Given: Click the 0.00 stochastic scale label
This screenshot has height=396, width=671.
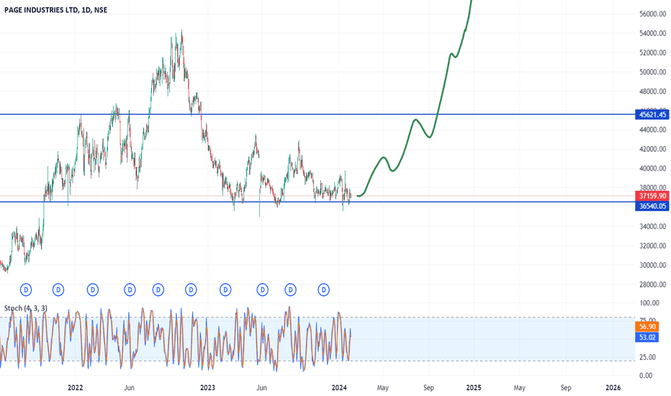Looking at the screenshot, I should point(646,375).
